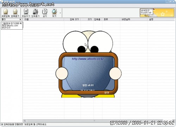Sort by the 이름 name column header
The image size is (176, 127).
tap(43, 19)
